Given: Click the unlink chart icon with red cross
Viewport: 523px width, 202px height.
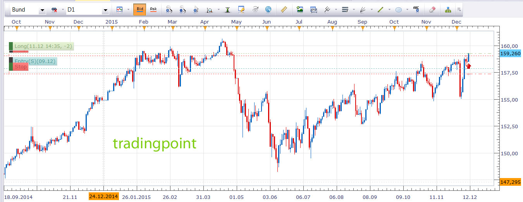Looking at the screenshot, I should [54, 10].
